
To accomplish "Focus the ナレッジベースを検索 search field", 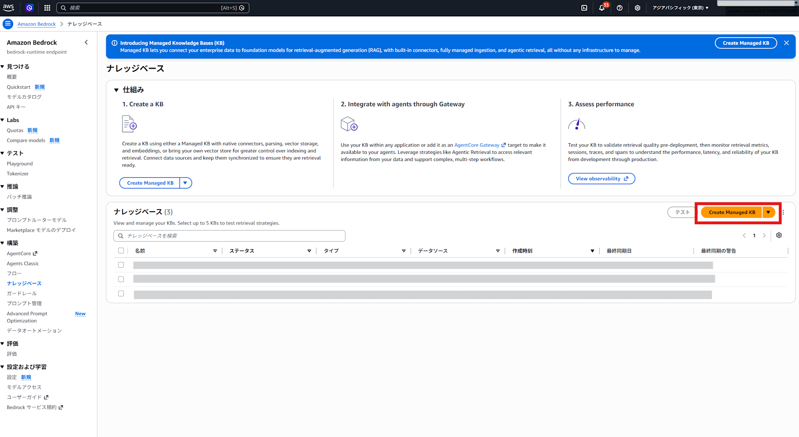I will tap(229, 236).
